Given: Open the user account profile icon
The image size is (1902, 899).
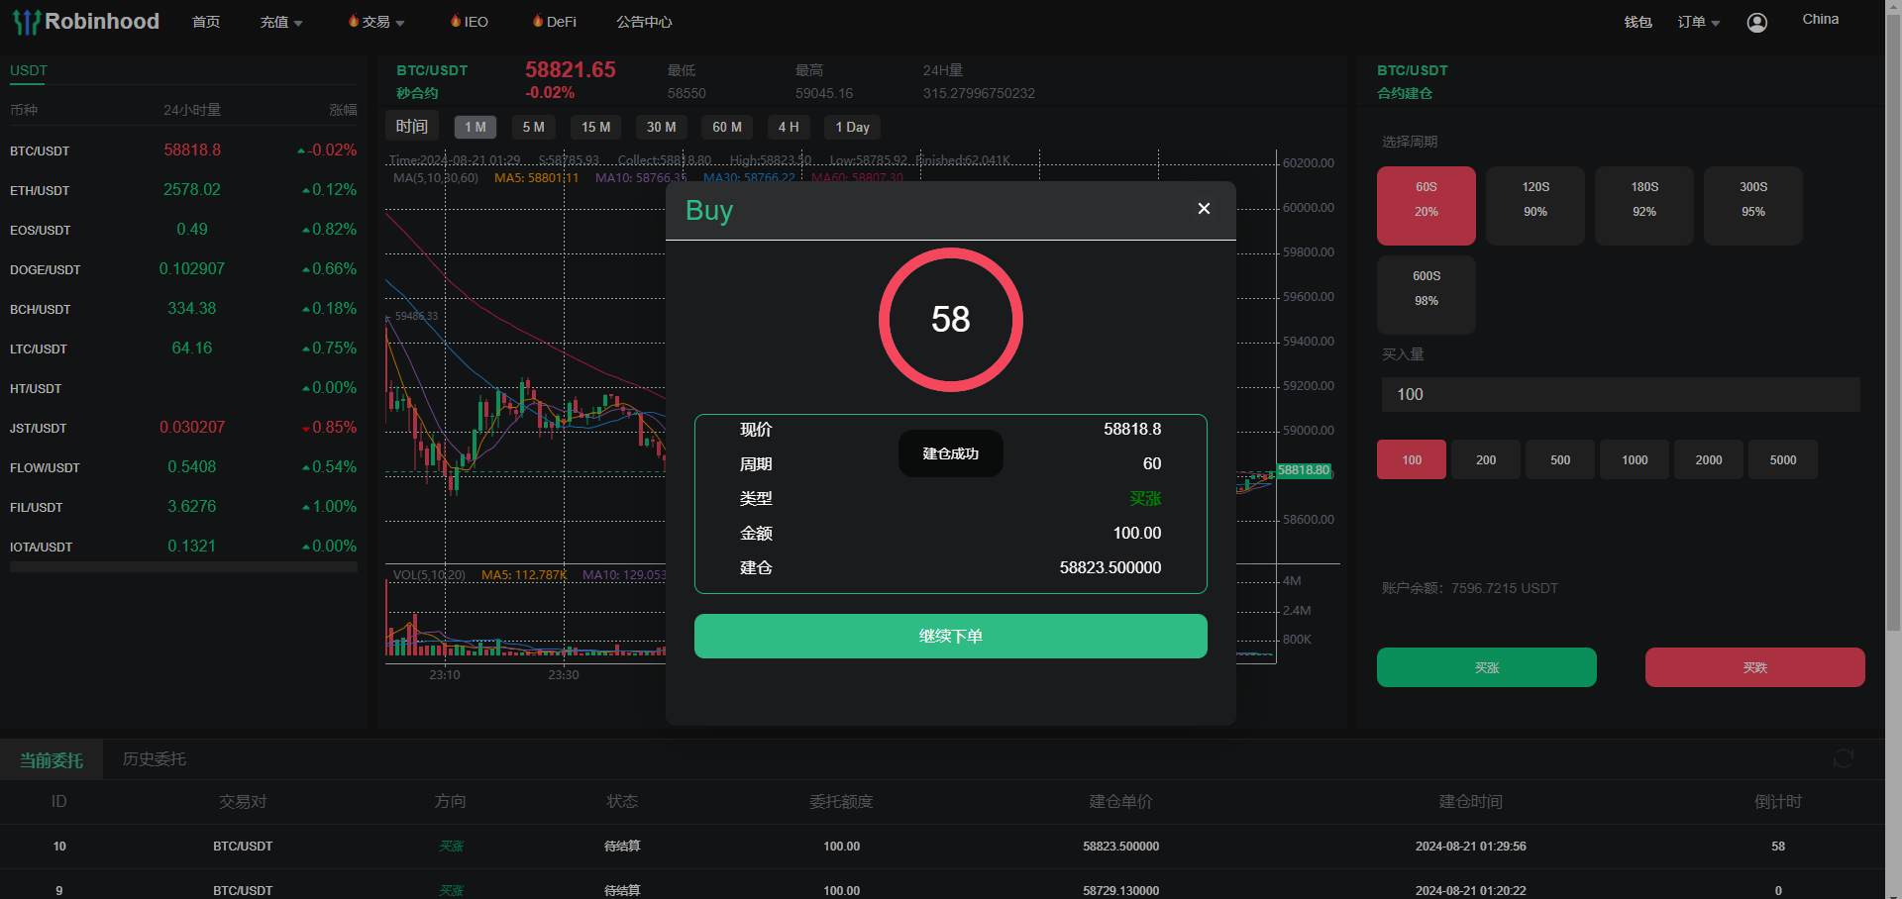Looking at the screenshot, I should coord(1757,22).
